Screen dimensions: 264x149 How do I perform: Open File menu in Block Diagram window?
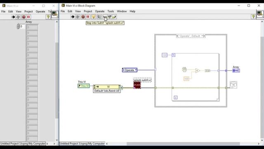[x=63, y=11]
